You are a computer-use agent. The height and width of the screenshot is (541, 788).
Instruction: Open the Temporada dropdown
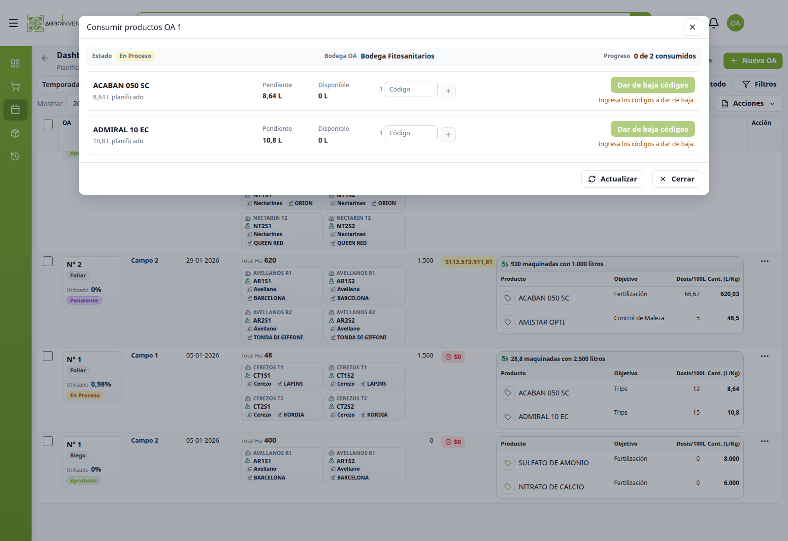click(59, 85)
